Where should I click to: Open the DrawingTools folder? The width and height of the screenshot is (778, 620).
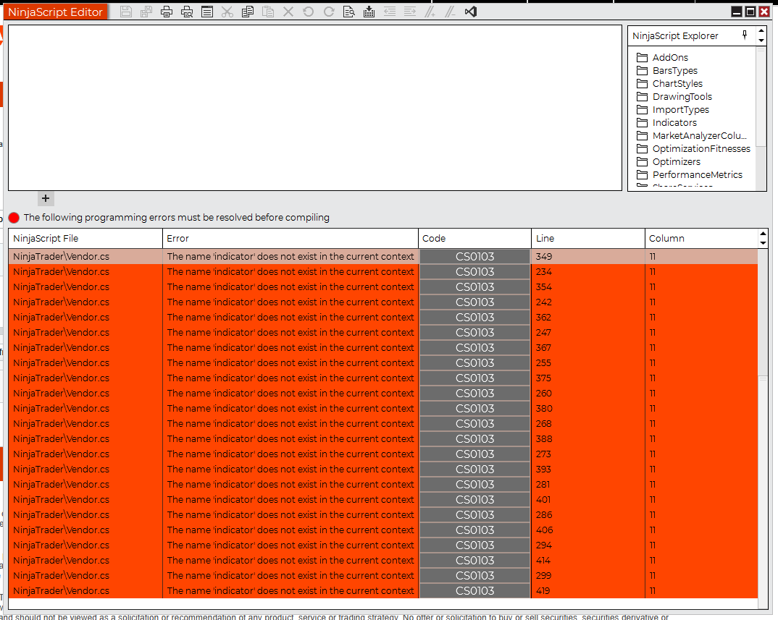click(674, 97)
